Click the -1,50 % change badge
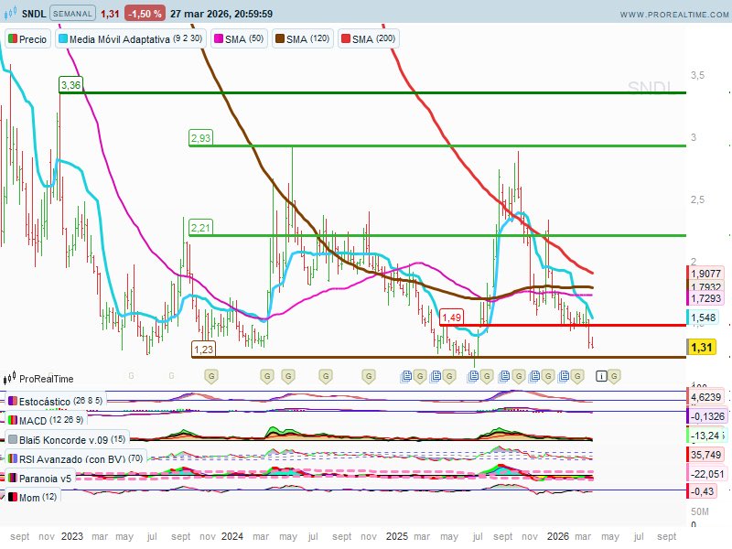This screenshot has height=549, width=732. pos(145,14)
